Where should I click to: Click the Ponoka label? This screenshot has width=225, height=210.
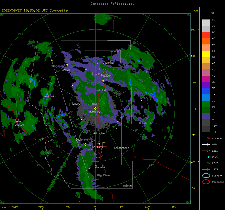click(x=114, y=51)
